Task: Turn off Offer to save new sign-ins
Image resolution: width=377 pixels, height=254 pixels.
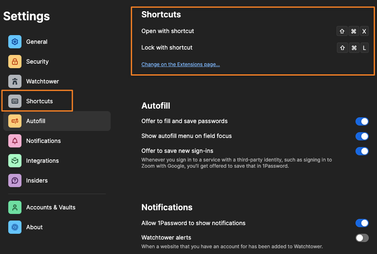Action: pos(362,151)
